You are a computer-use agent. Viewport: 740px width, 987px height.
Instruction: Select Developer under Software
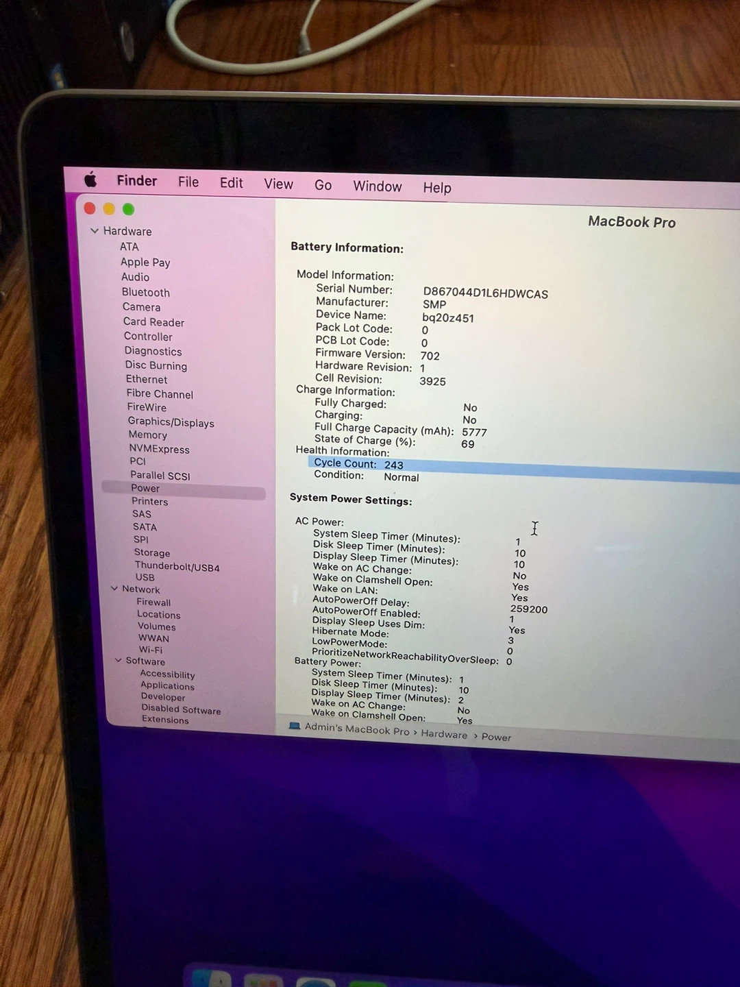(x=163, y=697)
